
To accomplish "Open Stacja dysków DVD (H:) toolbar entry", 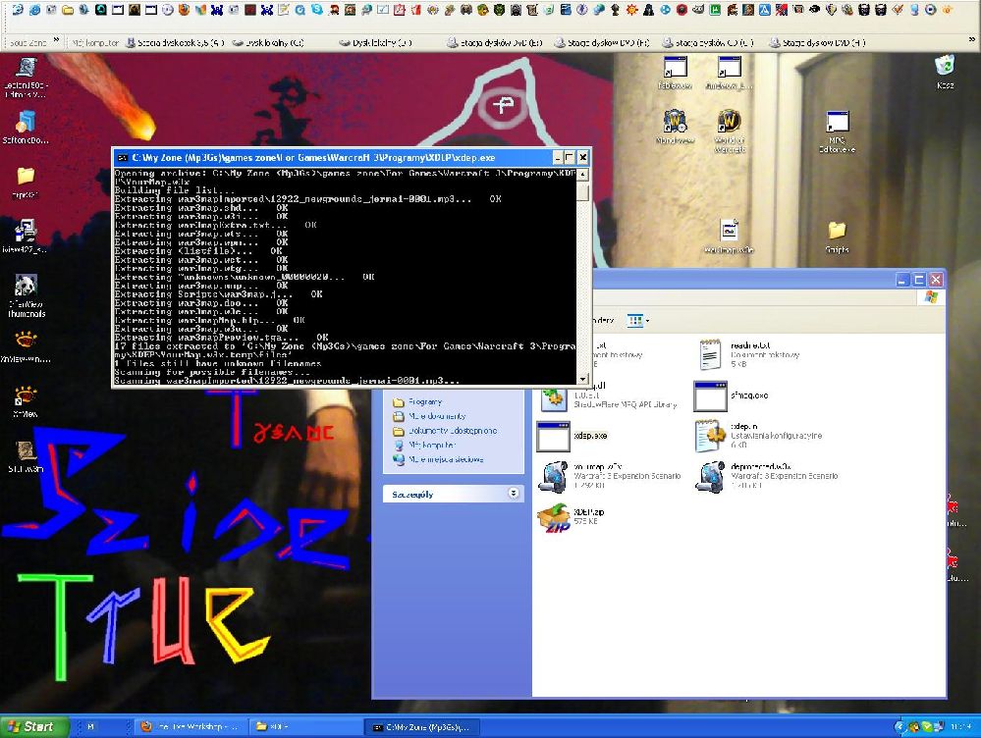I will coord(817,42).
